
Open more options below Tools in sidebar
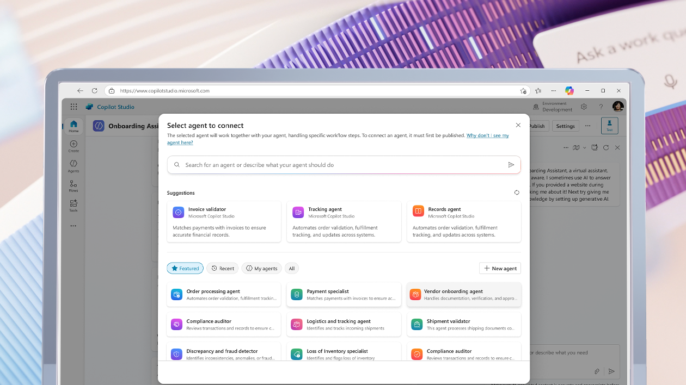(73, 226)
